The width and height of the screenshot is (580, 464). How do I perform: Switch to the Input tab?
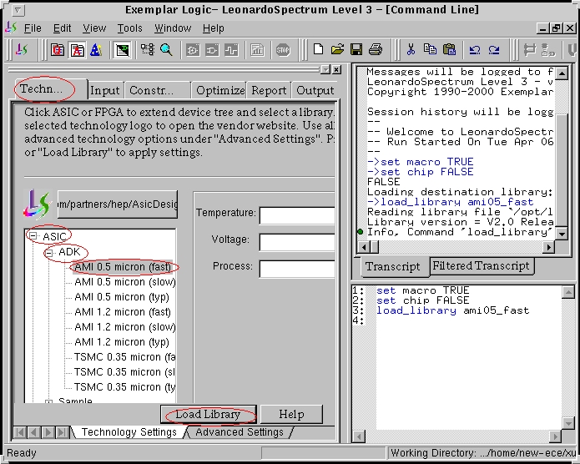105,90
